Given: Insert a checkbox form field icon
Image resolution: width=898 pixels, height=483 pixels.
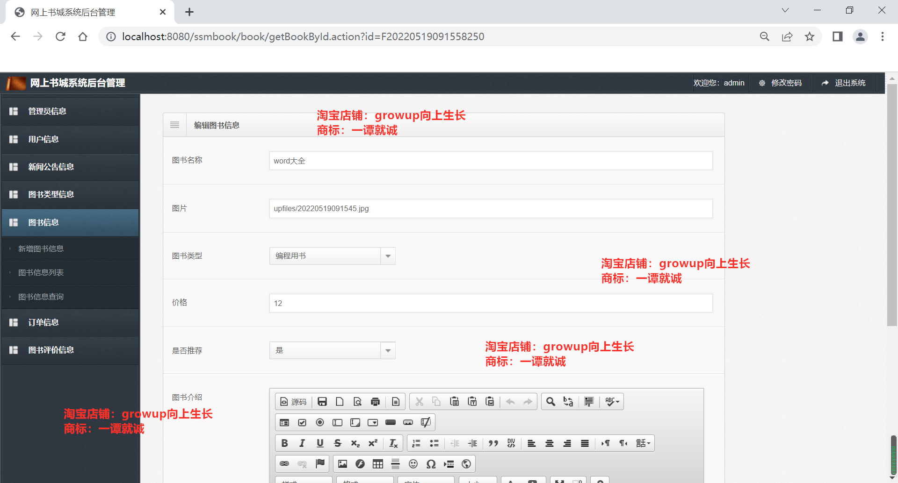Looking at the screenshot, I should tap(302, 423).
